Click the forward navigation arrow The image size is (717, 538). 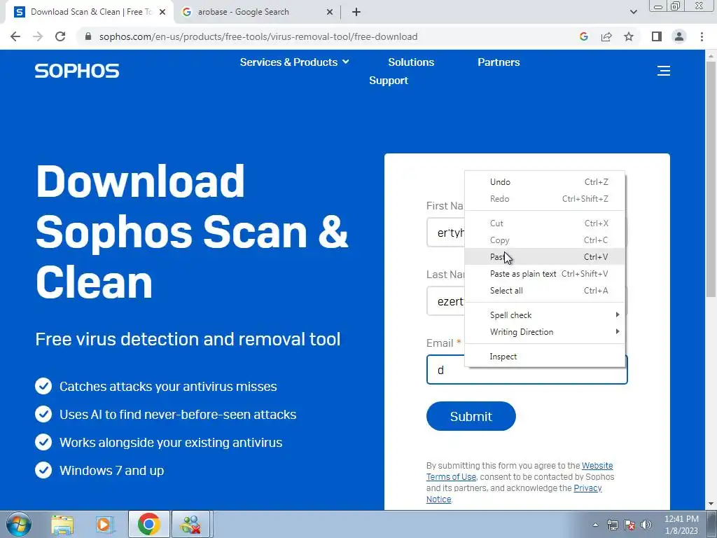(38, 36)
